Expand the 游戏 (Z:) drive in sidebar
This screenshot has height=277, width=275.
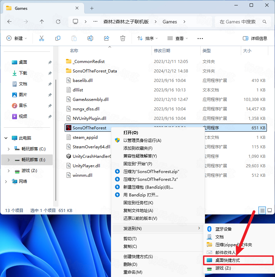coord(8,171)
